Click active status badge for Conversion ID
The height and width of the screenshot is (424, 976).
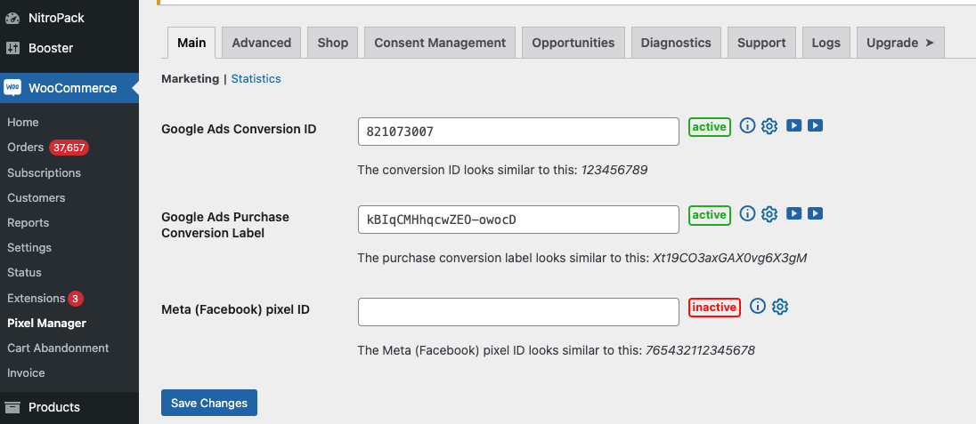point(710,127)
